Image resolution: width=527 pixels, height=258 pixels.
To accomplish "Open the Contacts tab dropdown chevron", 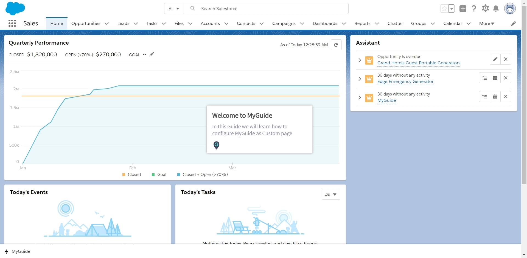I will coord(262,24).
